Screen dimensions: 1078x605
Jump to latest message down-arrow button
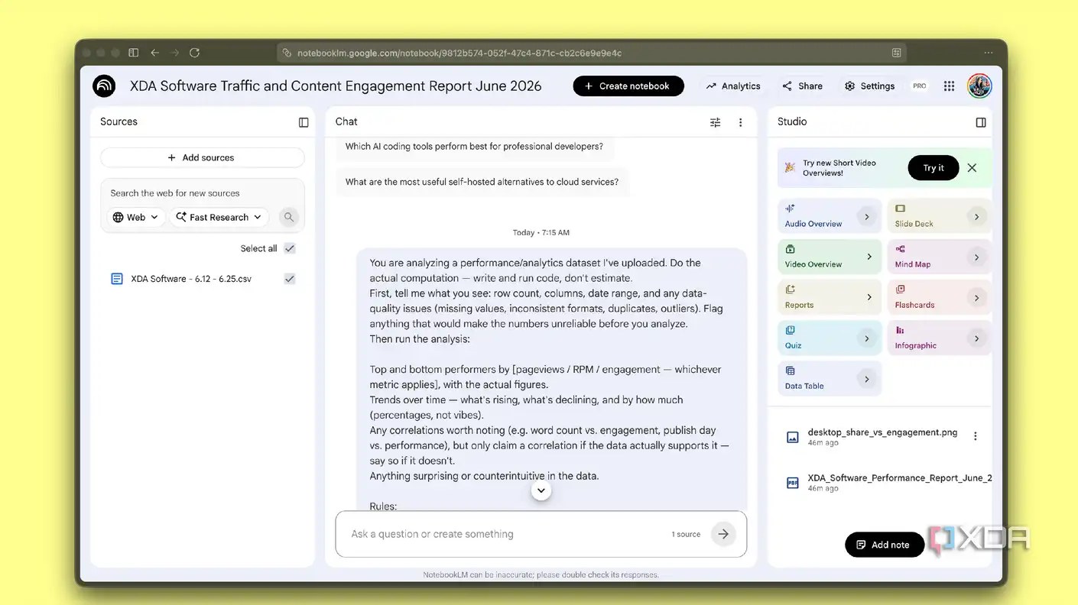coord(541,490)
